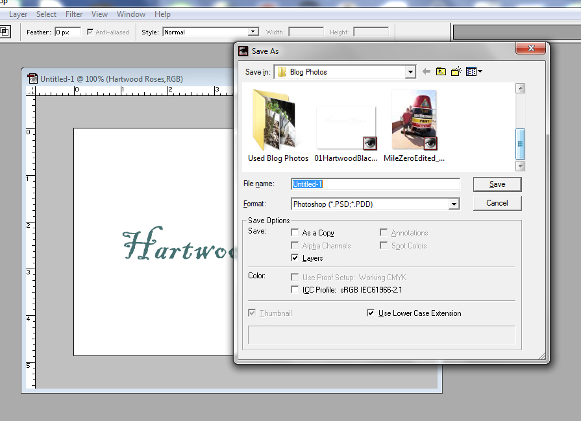Click the Up One Level folder icon
Image resolution: width=581 pixels, height=421 pixels.
(441, 71)
